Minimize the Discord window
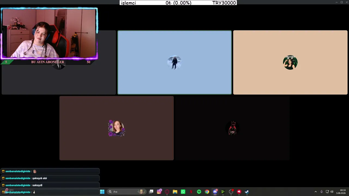 pyautogui.click(x=337, y=2)
